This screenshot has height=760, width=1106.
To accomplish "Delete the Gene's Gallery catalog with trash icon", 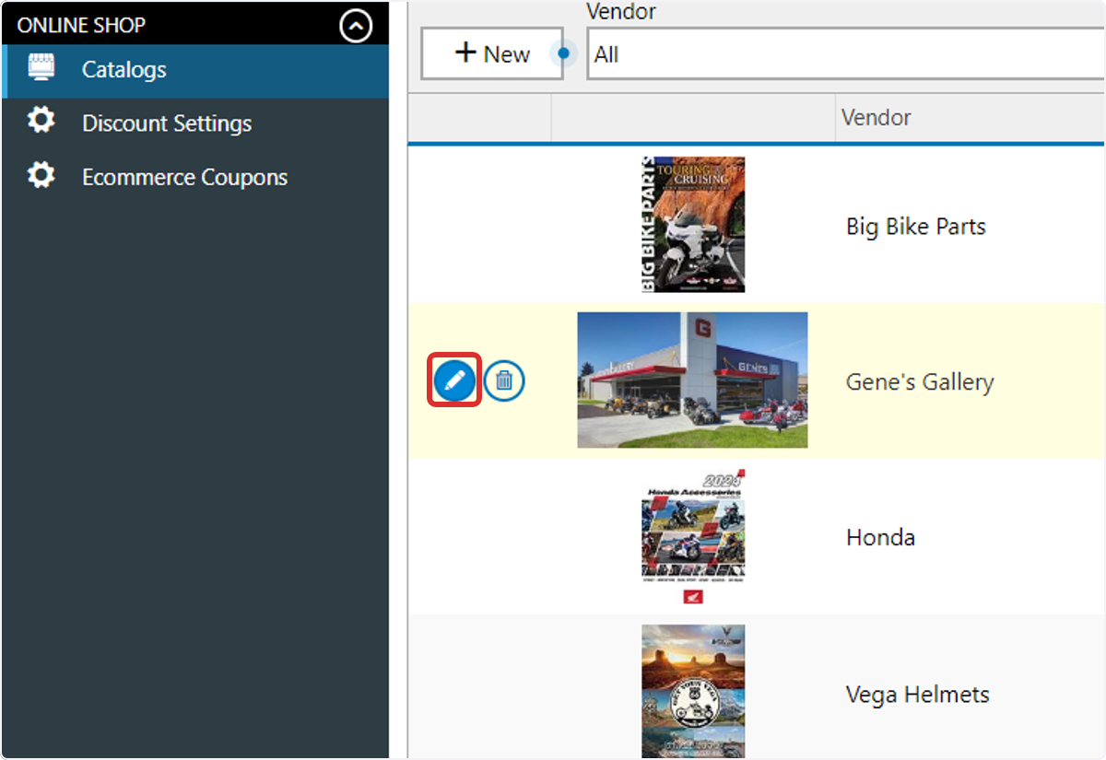I will tap(504, 380).
